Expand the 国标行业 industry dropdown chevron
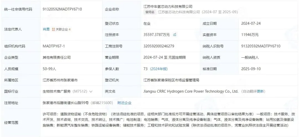The image size is (299, 137). [x=91, y=92]
